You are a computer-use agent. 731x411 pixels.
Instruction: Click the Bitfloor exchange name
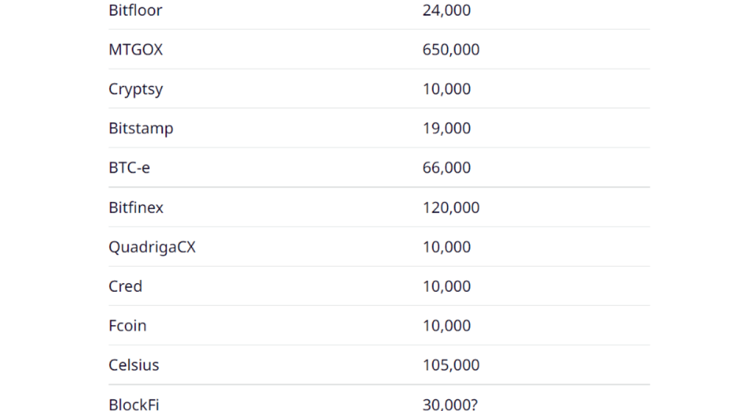[135, 10]
